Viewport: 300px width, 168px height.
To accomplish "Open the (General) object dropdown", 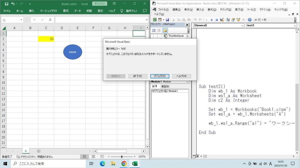I will point(218,25).
